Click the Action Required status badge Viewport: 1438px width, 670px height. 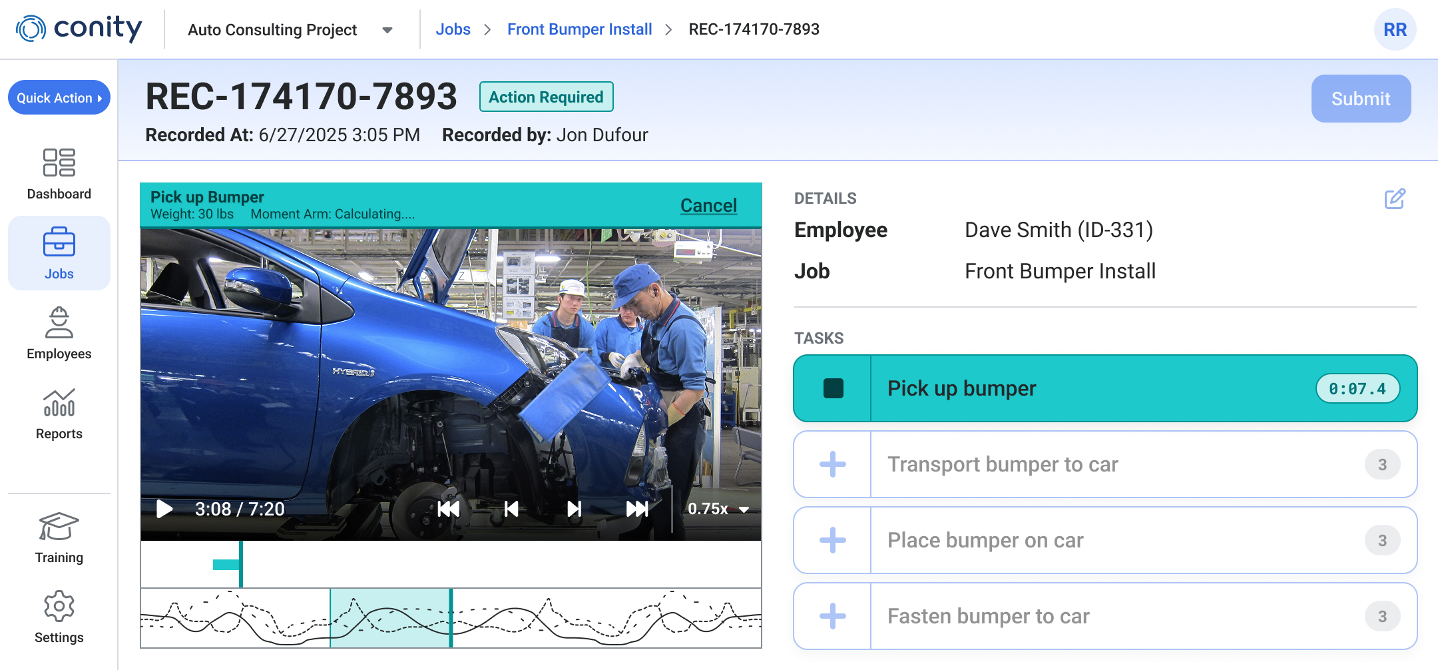(546, 97)
